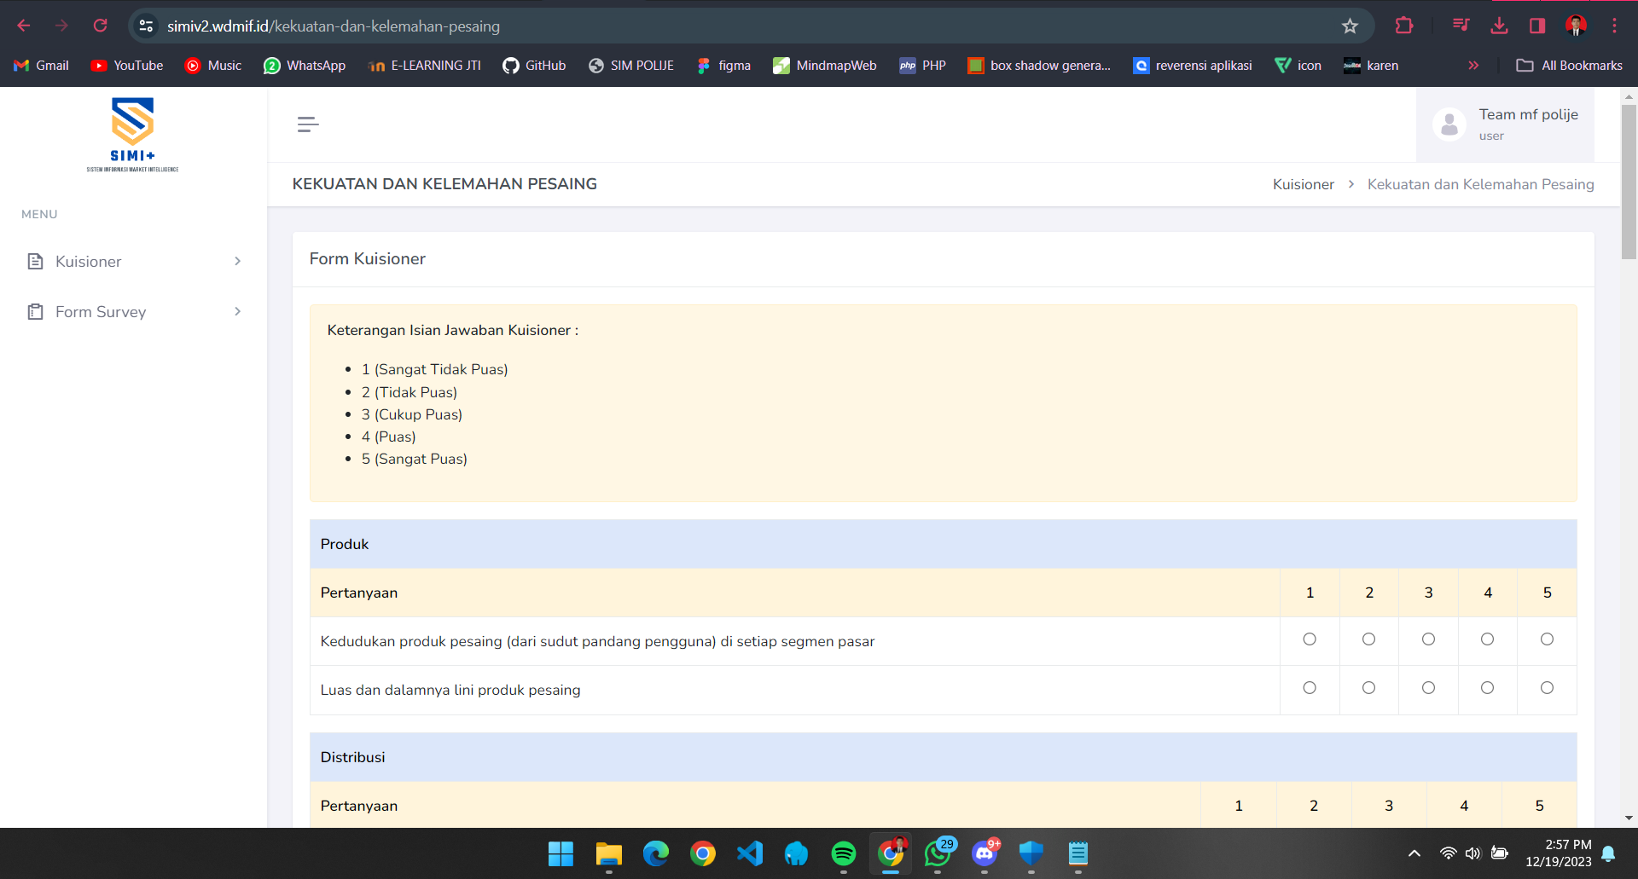Click the SIMI+ logo in sidebar
This screenshot has height=879, width=1638.
pos(132,134)
